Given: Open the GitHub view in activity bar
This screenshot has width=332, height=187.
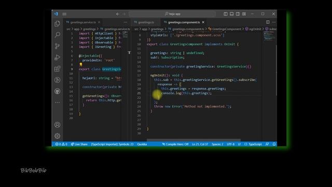Looking at the screenshot, I should (x=57, y=91).
